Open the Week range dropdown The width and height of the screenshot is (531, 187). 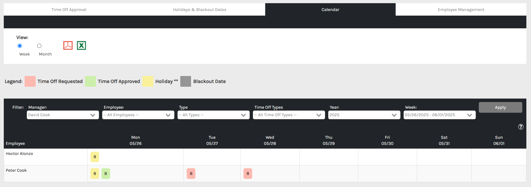click(440, 115)
